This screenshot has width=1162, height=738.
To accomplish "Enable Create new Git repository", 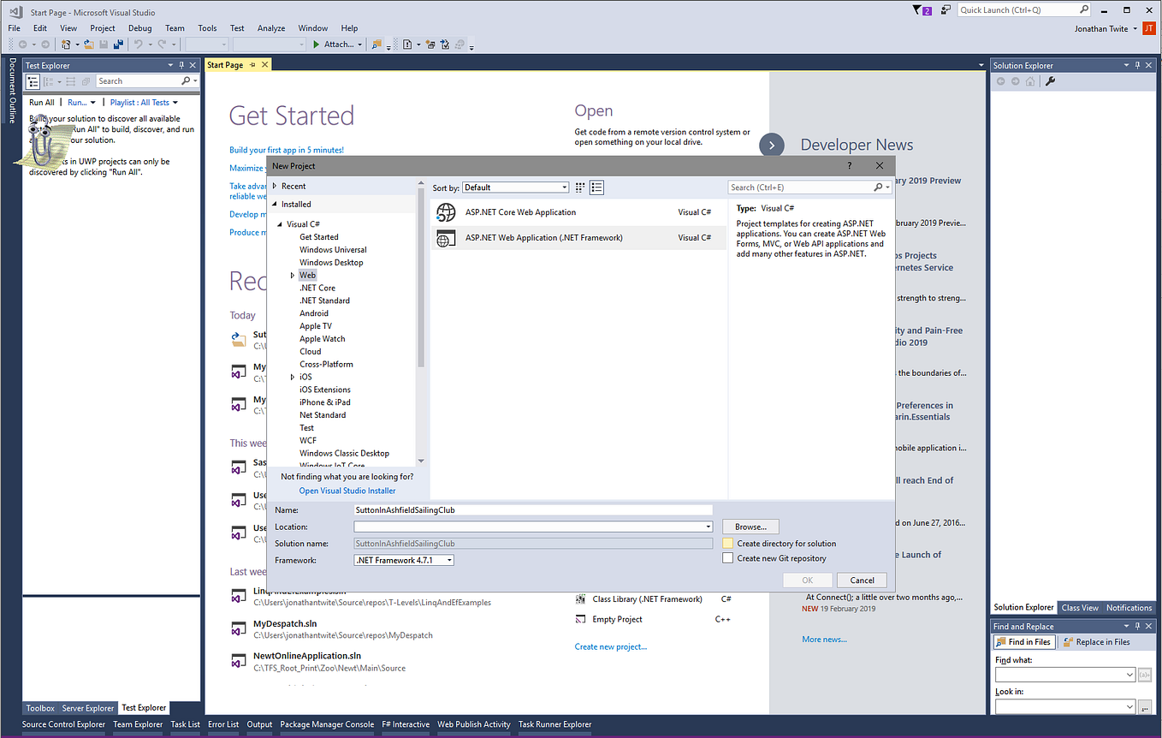I will coord(727,556).
